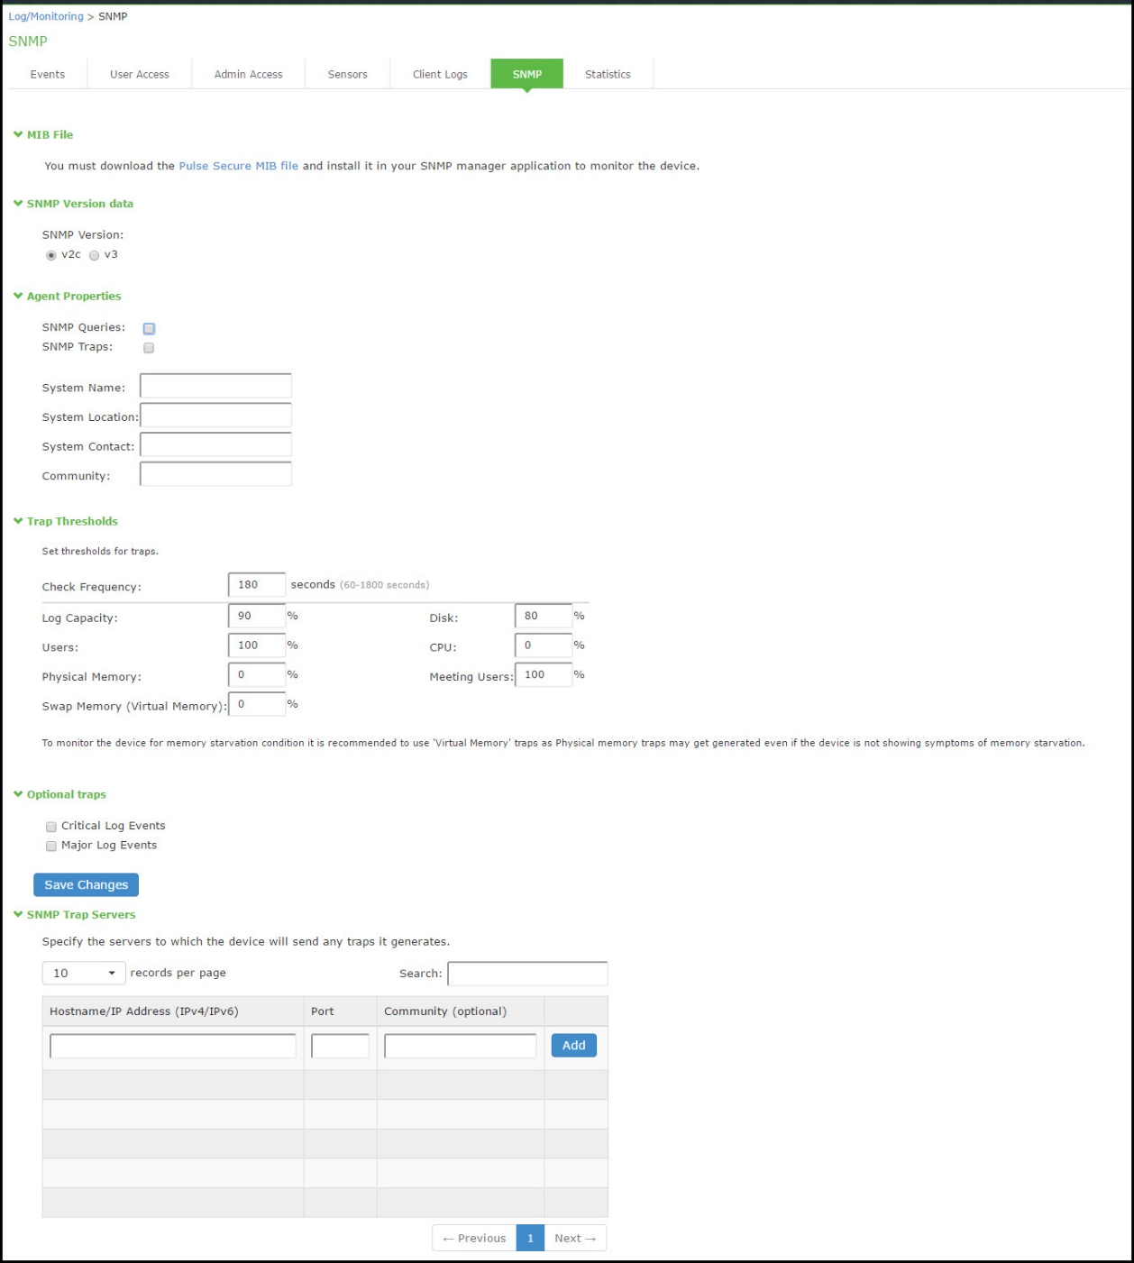Collapse the Optional traps section
This screenshot has height=1263, width=1134.
[16, 794]
